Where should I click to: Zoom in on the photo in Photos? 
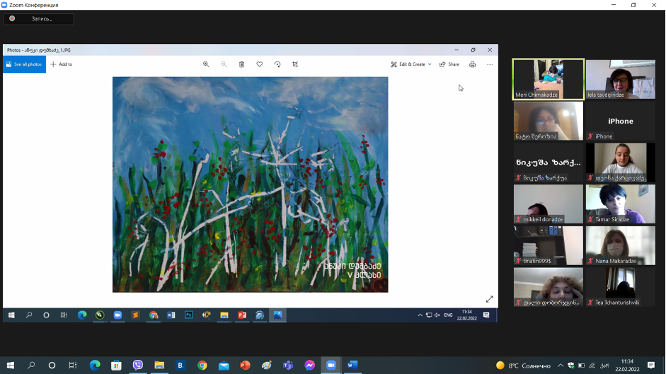[x=206, y=64]
